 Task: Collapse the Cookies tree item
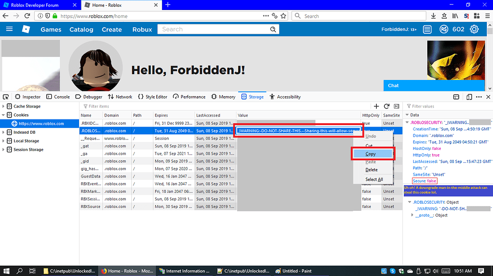tap(4, 115)
